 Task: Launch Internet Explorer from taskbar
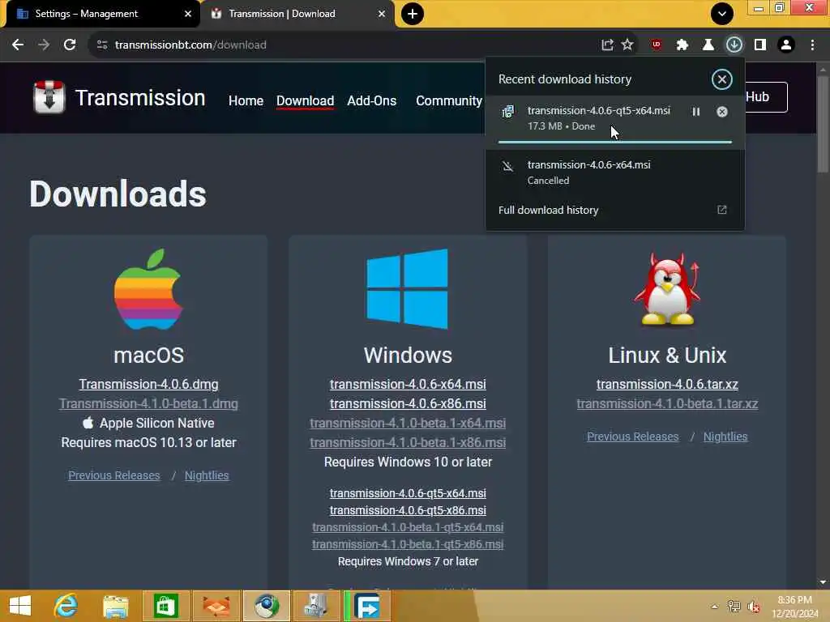[66, 606]
